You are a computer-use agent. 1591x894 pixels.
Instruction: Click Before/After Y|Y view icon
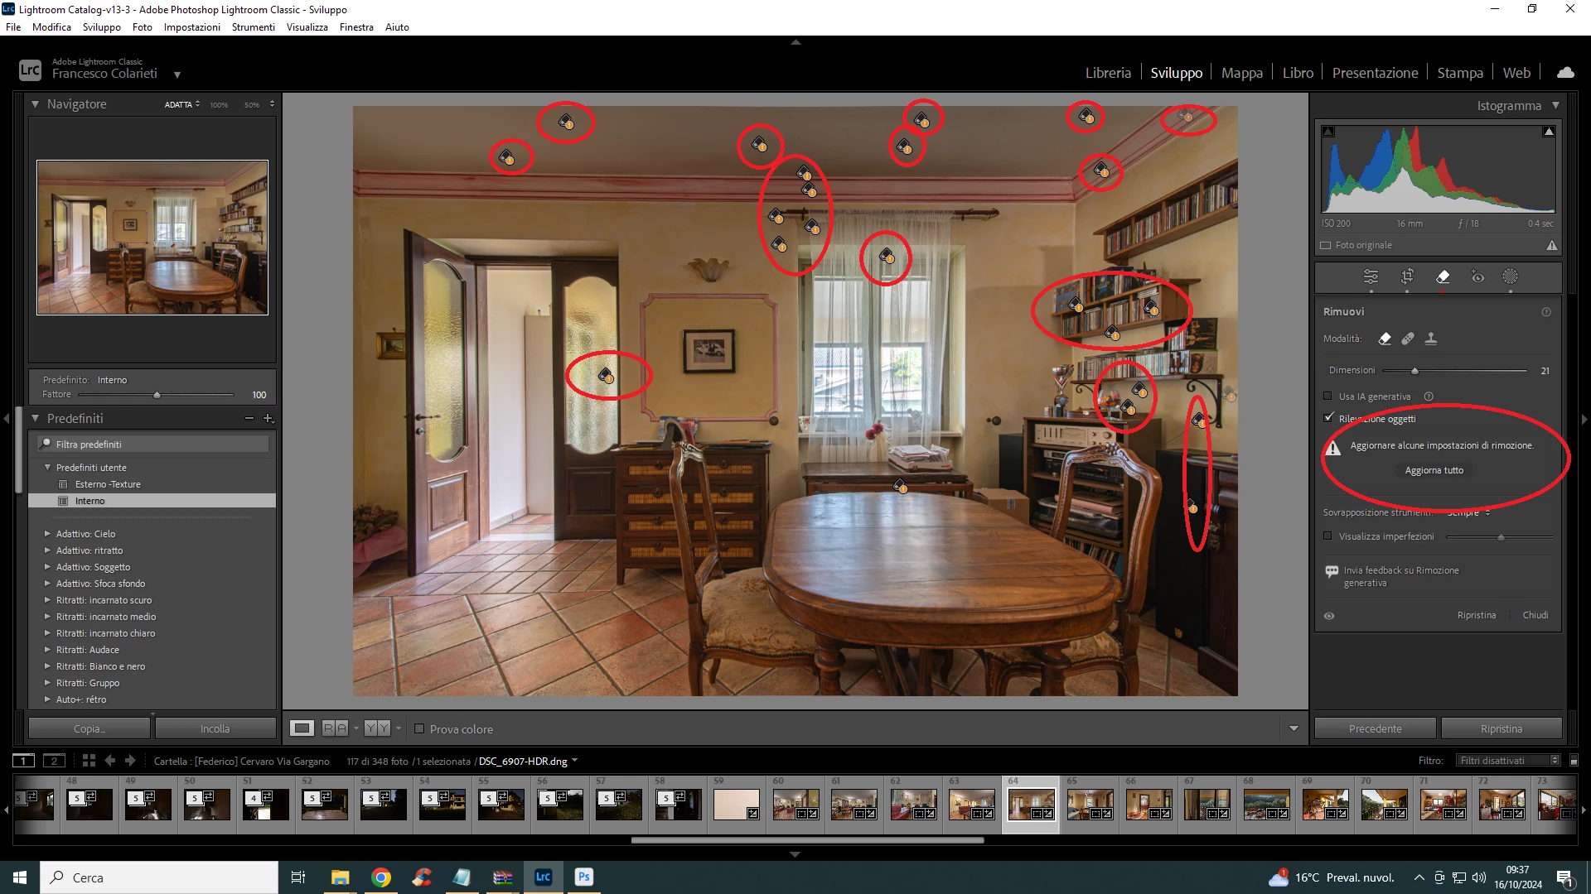click(377, 728)
